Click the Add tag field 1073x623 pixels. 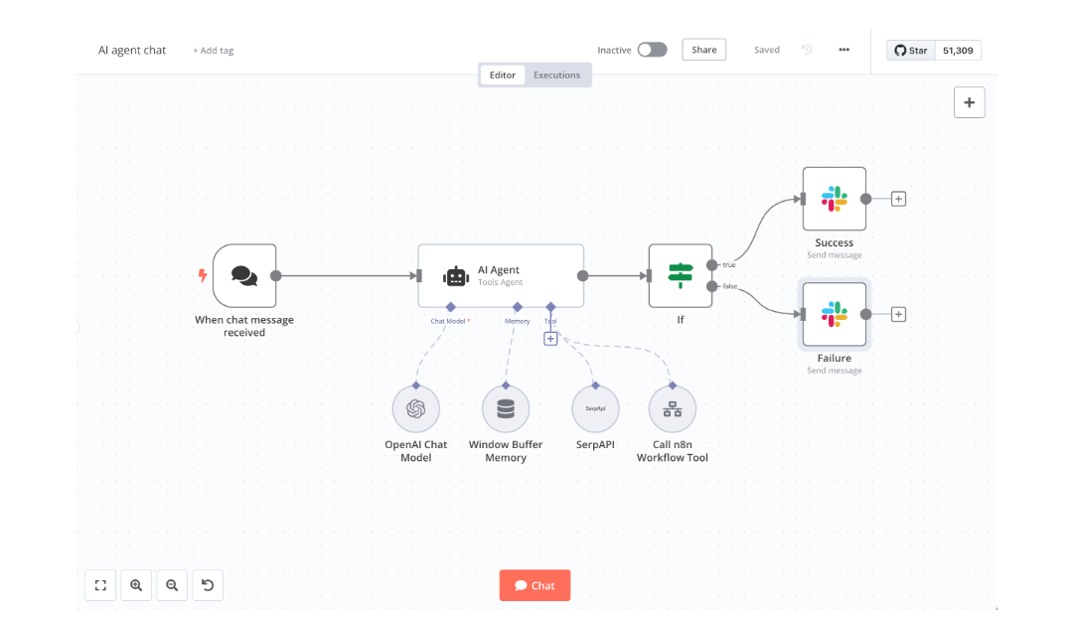click(214, 51)
